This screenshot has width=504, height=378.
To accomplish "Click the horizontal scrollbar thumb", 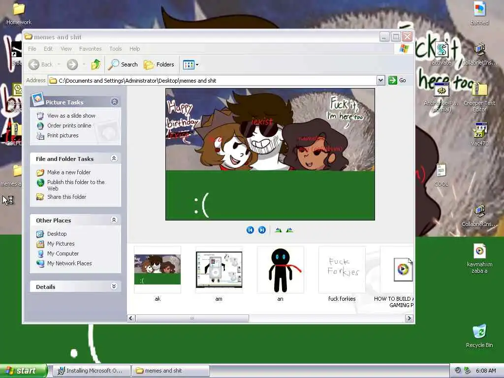I will coord(192,318).
